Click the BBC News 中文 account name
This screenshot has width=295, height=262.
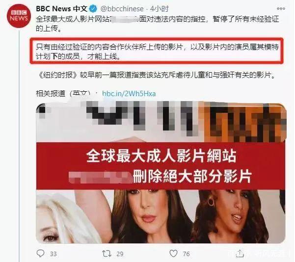[62, 9]
